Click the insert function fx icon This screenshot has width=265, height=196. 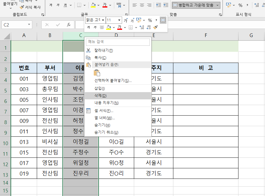coord(69,25)
